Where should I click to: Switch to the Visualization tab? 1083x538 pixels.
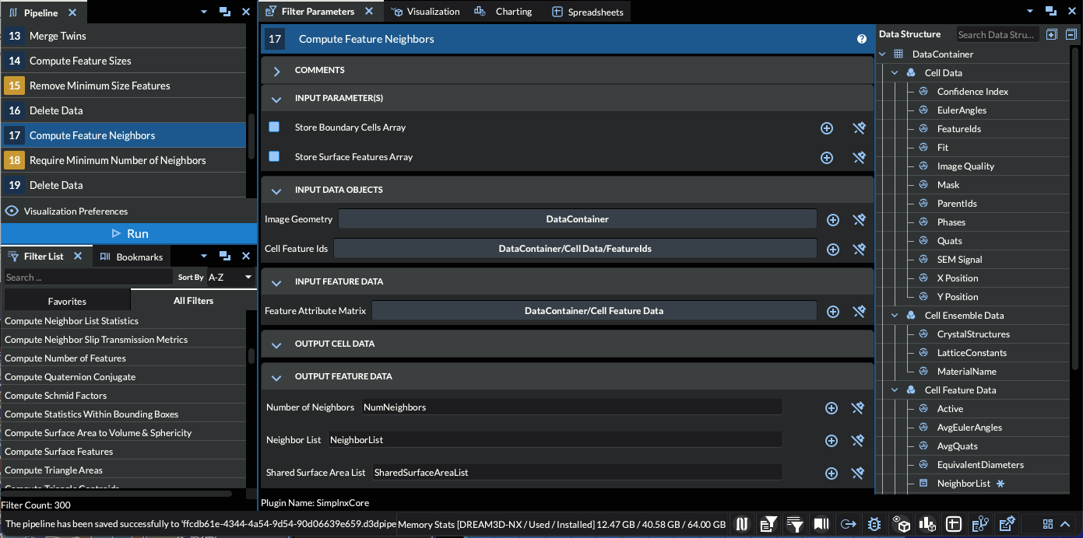tap(425, 12)
